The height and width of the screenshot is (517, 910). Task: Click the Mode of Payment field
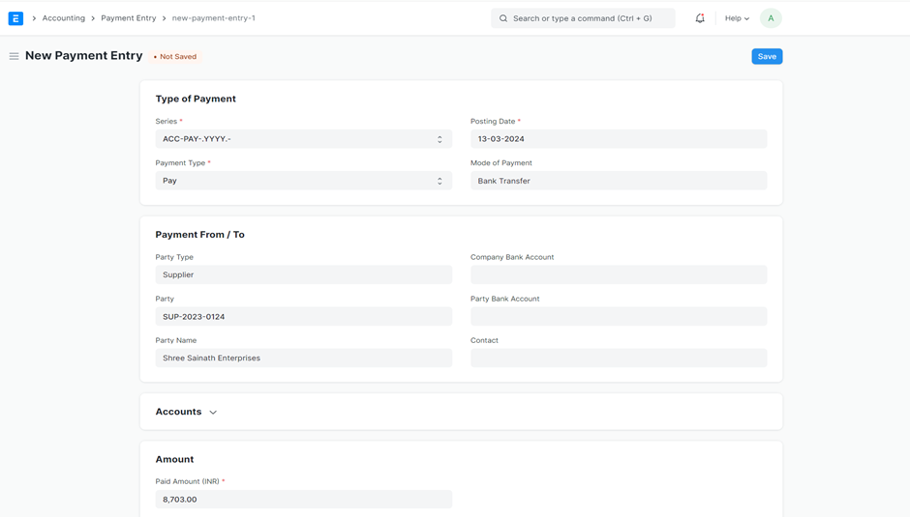618,181
